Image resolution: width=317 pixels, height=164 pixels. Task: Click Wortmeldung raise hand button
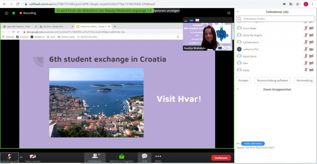[x=304, y=80]
